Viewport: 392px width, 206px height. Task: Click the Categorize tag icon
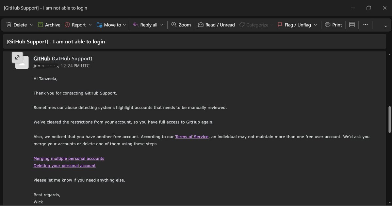click(x=242, y=25)
